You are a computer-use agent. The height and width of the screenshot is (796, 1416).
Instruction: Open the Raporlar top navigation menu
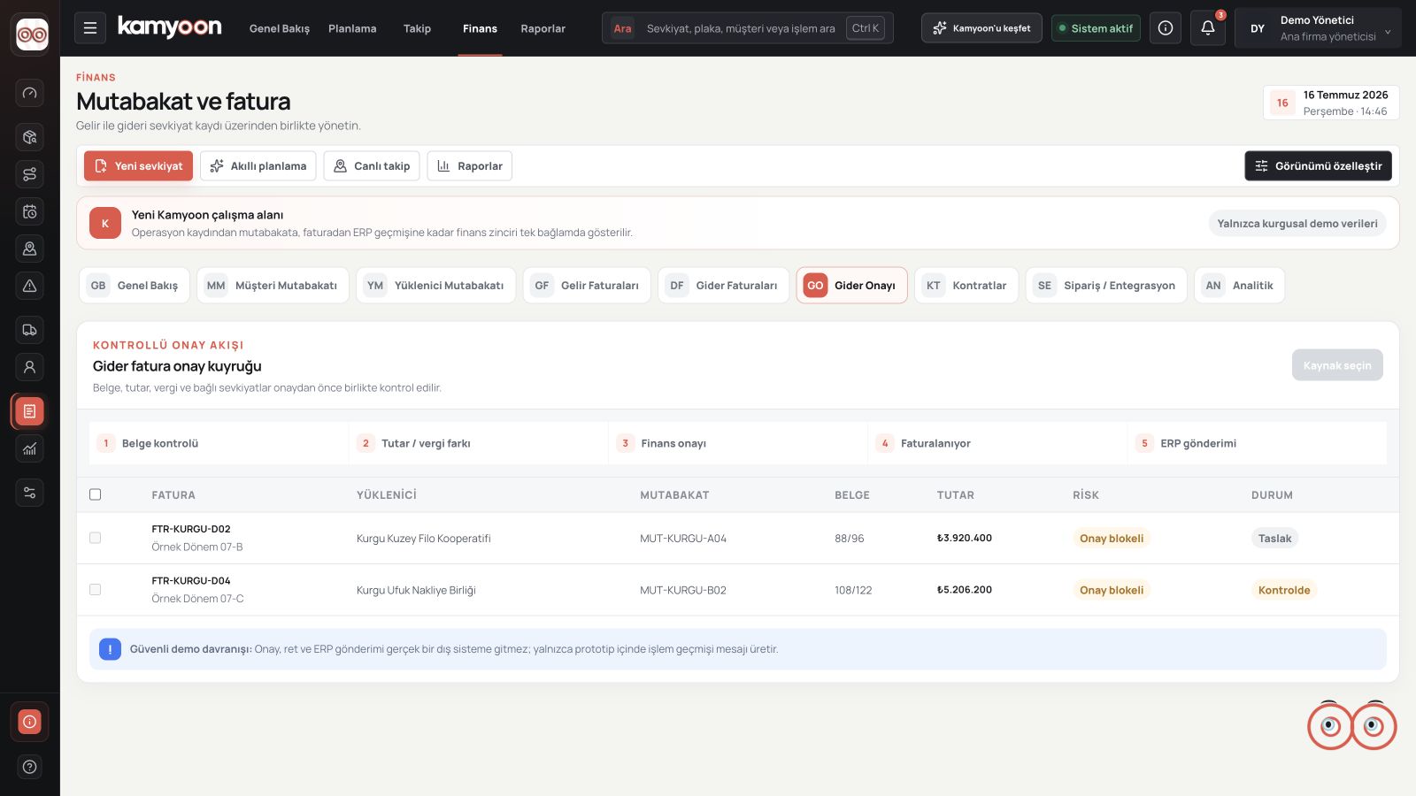pos(543,28)
